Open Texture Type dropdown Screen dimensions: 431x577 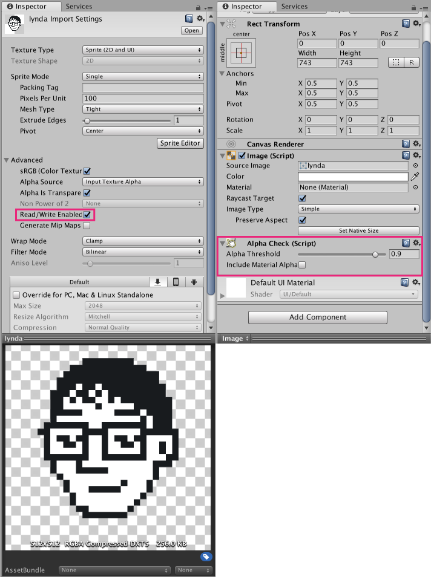pyautogui.click(x=143, y=50)
